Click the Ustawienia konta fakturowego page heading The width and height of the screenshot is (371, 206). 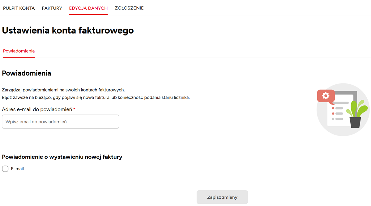[x=68, y=30]
